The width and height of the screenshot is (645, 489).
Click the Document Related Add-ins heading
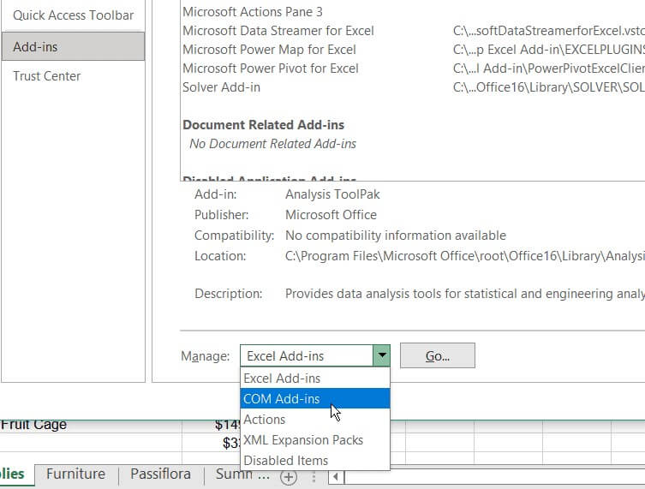coord(263,125)
